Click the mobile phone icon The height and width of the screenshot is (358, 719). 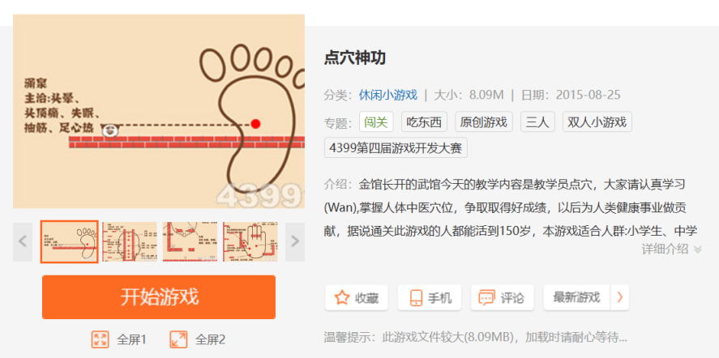[416, 297]
